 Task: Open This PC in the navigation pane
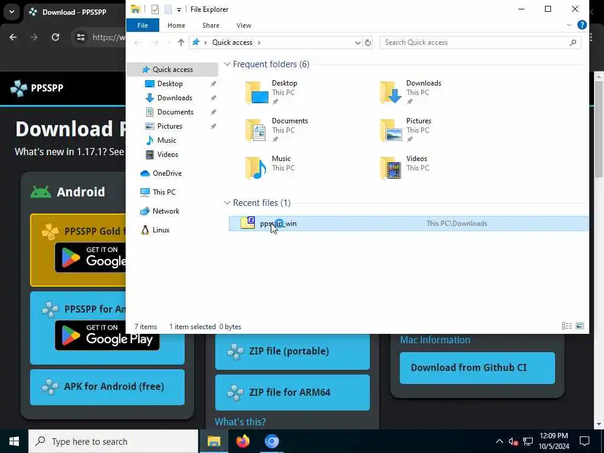[164, 192]
